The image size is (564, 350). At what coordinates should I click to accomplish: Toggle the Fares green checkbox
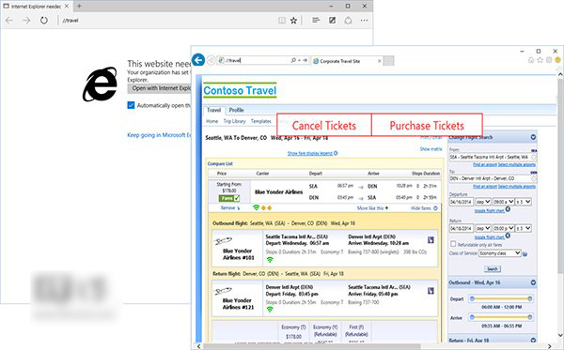point(229,198)
